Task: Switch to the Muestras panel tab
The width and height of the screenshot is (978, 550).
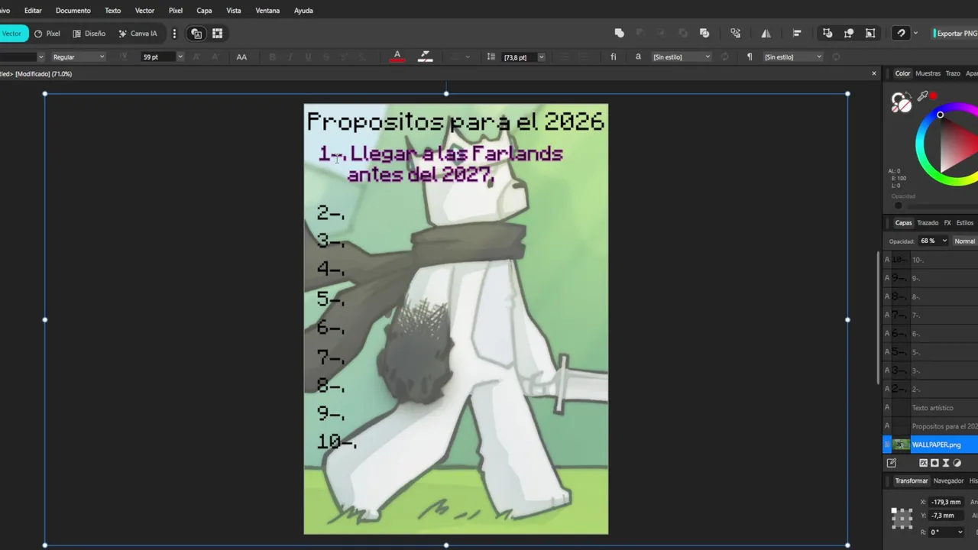Action: pyautogui.click(x=928, y=73)
